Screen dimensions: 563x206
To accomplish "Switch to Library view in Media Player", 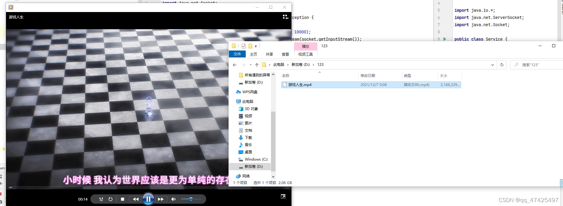I will click(x=285, y=17).
